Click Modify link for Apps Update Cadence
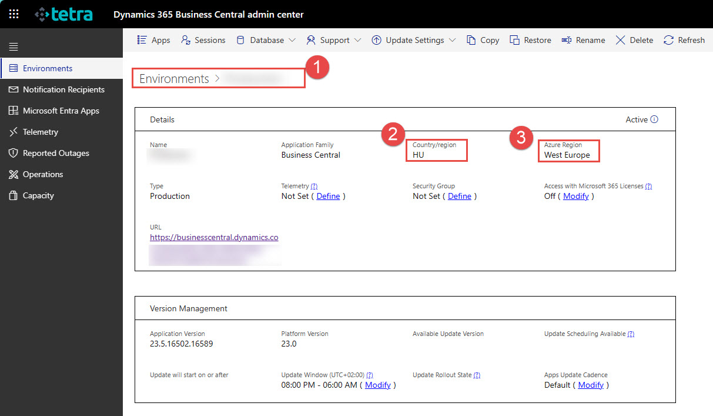This screenshot has height=416, width=713. pyautogui.click(x=591, y=385)
